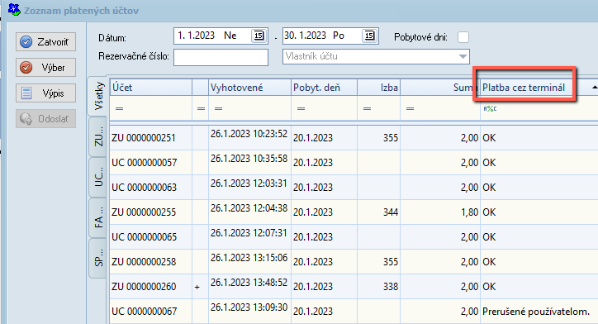This screenshot has width=598, height=324.
Task: Click timestamp 26.1.2023 12:03:31
Action: 249,183
